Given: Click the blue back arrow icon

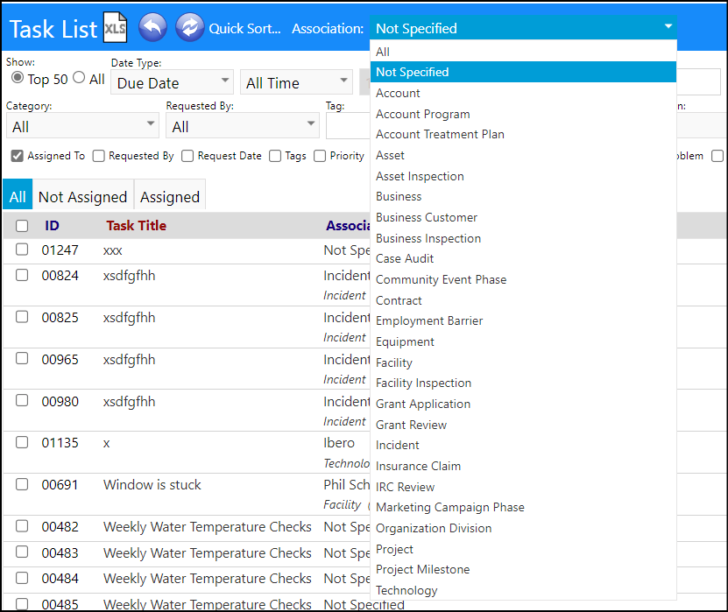Looking at the screenshot, I should (152, 27).
